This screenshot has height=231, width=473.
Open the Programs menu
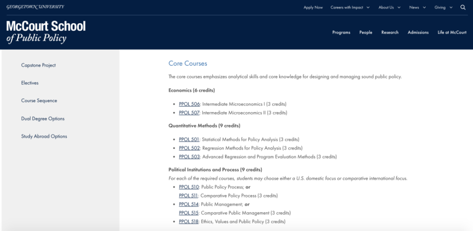341,32
